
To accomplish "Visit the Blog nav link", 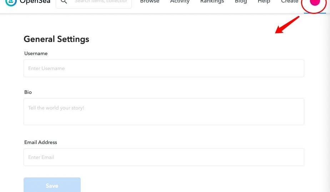I will point(241,2).
